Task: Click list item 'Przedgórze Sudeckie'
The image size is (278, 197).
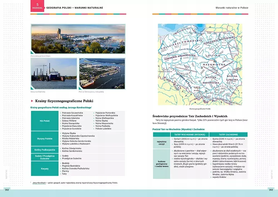Action: pos(72,159)
